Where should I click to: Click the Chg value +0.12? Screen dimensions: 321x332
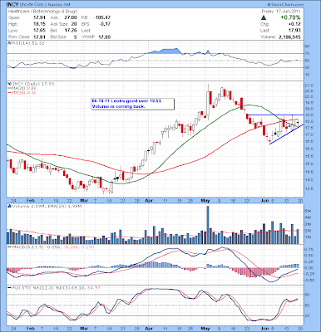pos(295,24)
